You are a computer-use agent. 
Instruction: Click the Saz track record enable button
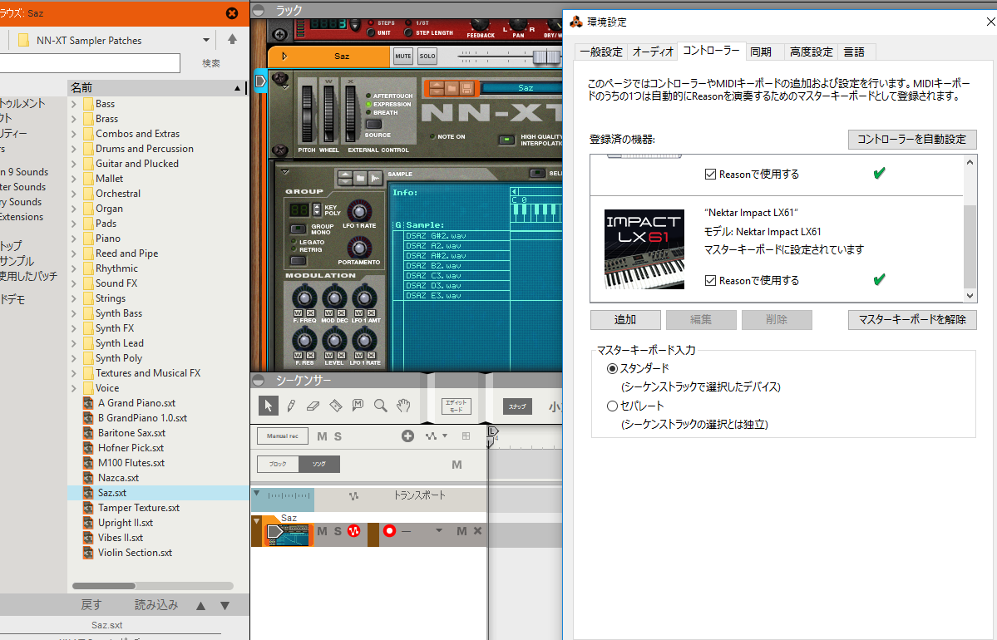click(390, 530)
